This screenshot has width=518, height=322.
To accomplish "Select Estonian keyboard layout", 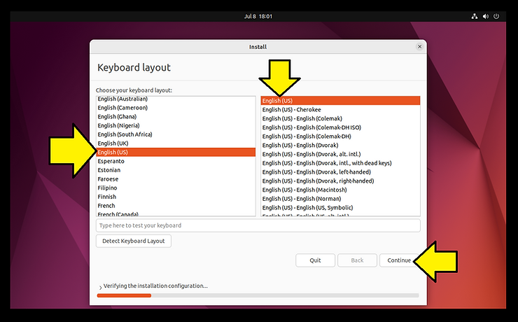I will tap(176, 170).
